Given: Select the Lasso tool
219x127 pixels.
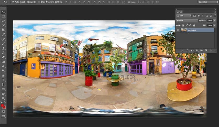Looking at the screenshot, I should [3, 21].
